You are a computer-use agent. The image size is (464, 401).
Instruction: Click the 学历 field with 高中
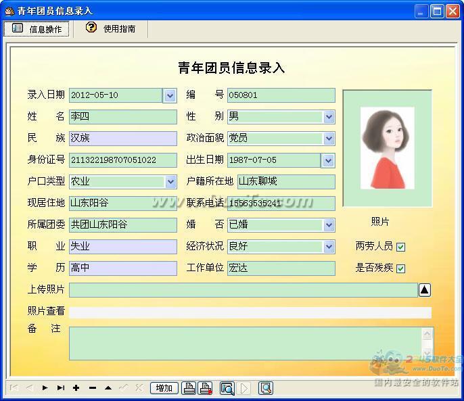click(123, 268)
